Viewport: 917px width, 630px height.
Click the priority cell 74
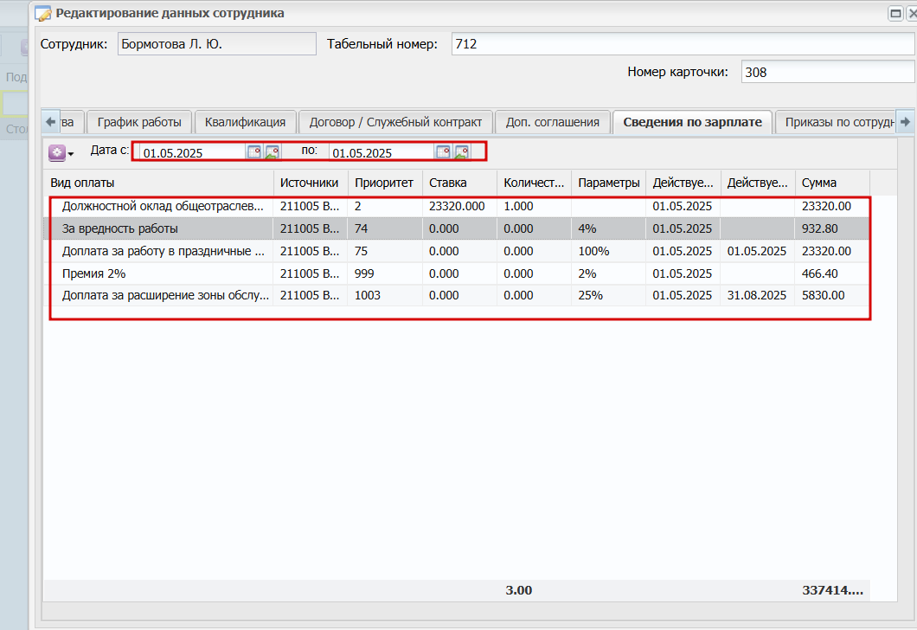[x=385, y=228]
